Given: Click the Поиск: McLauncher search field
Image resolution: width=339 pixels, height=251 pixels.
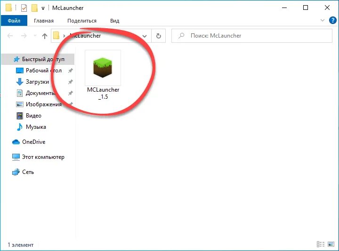Looking at the screenshot, I should [x=252, y=36].
